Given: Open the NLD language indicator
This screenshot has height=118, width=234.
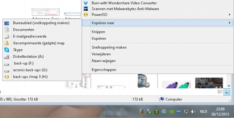Looking at the screenshot, I should coord(203,111).
